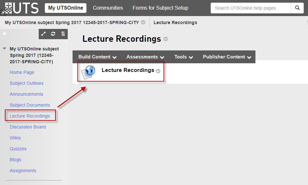
Task: Open the Blogs link
Action: pyautogui.click(x=15, y=160)
